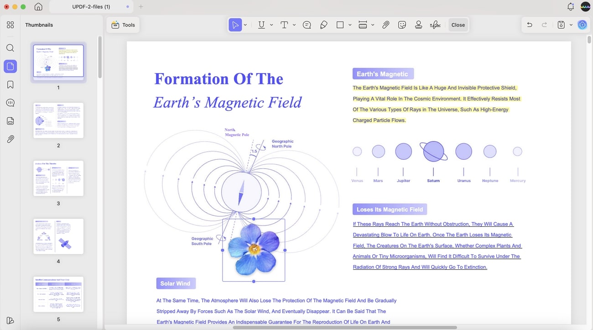This screenshot has height=330, width=593.
Task: Show the thumbnails panel icon
Action: (x=10, y=67)
